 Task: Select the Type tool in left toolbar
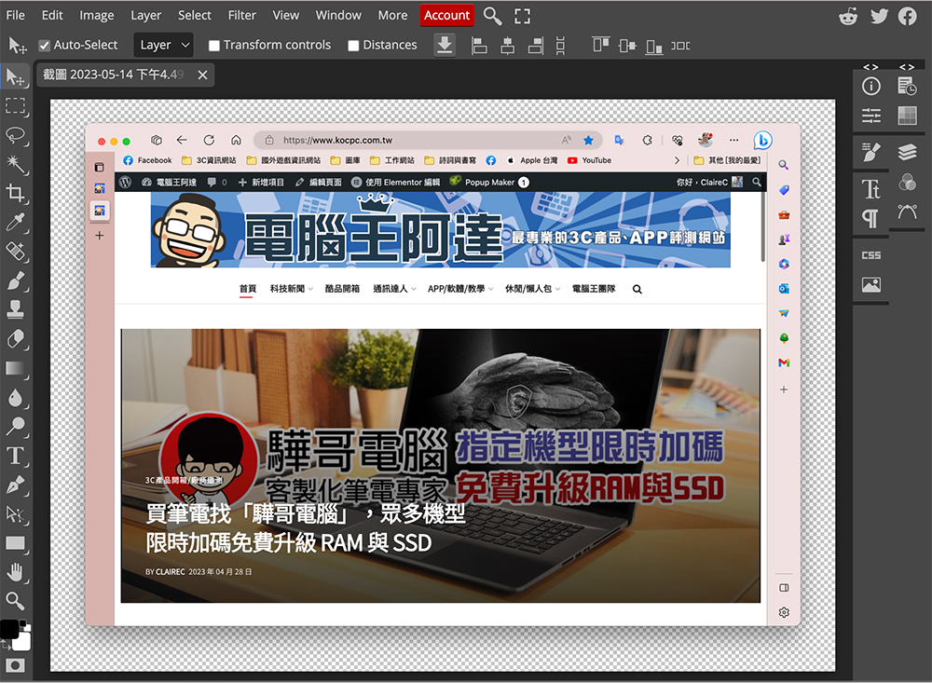point(16,456)
